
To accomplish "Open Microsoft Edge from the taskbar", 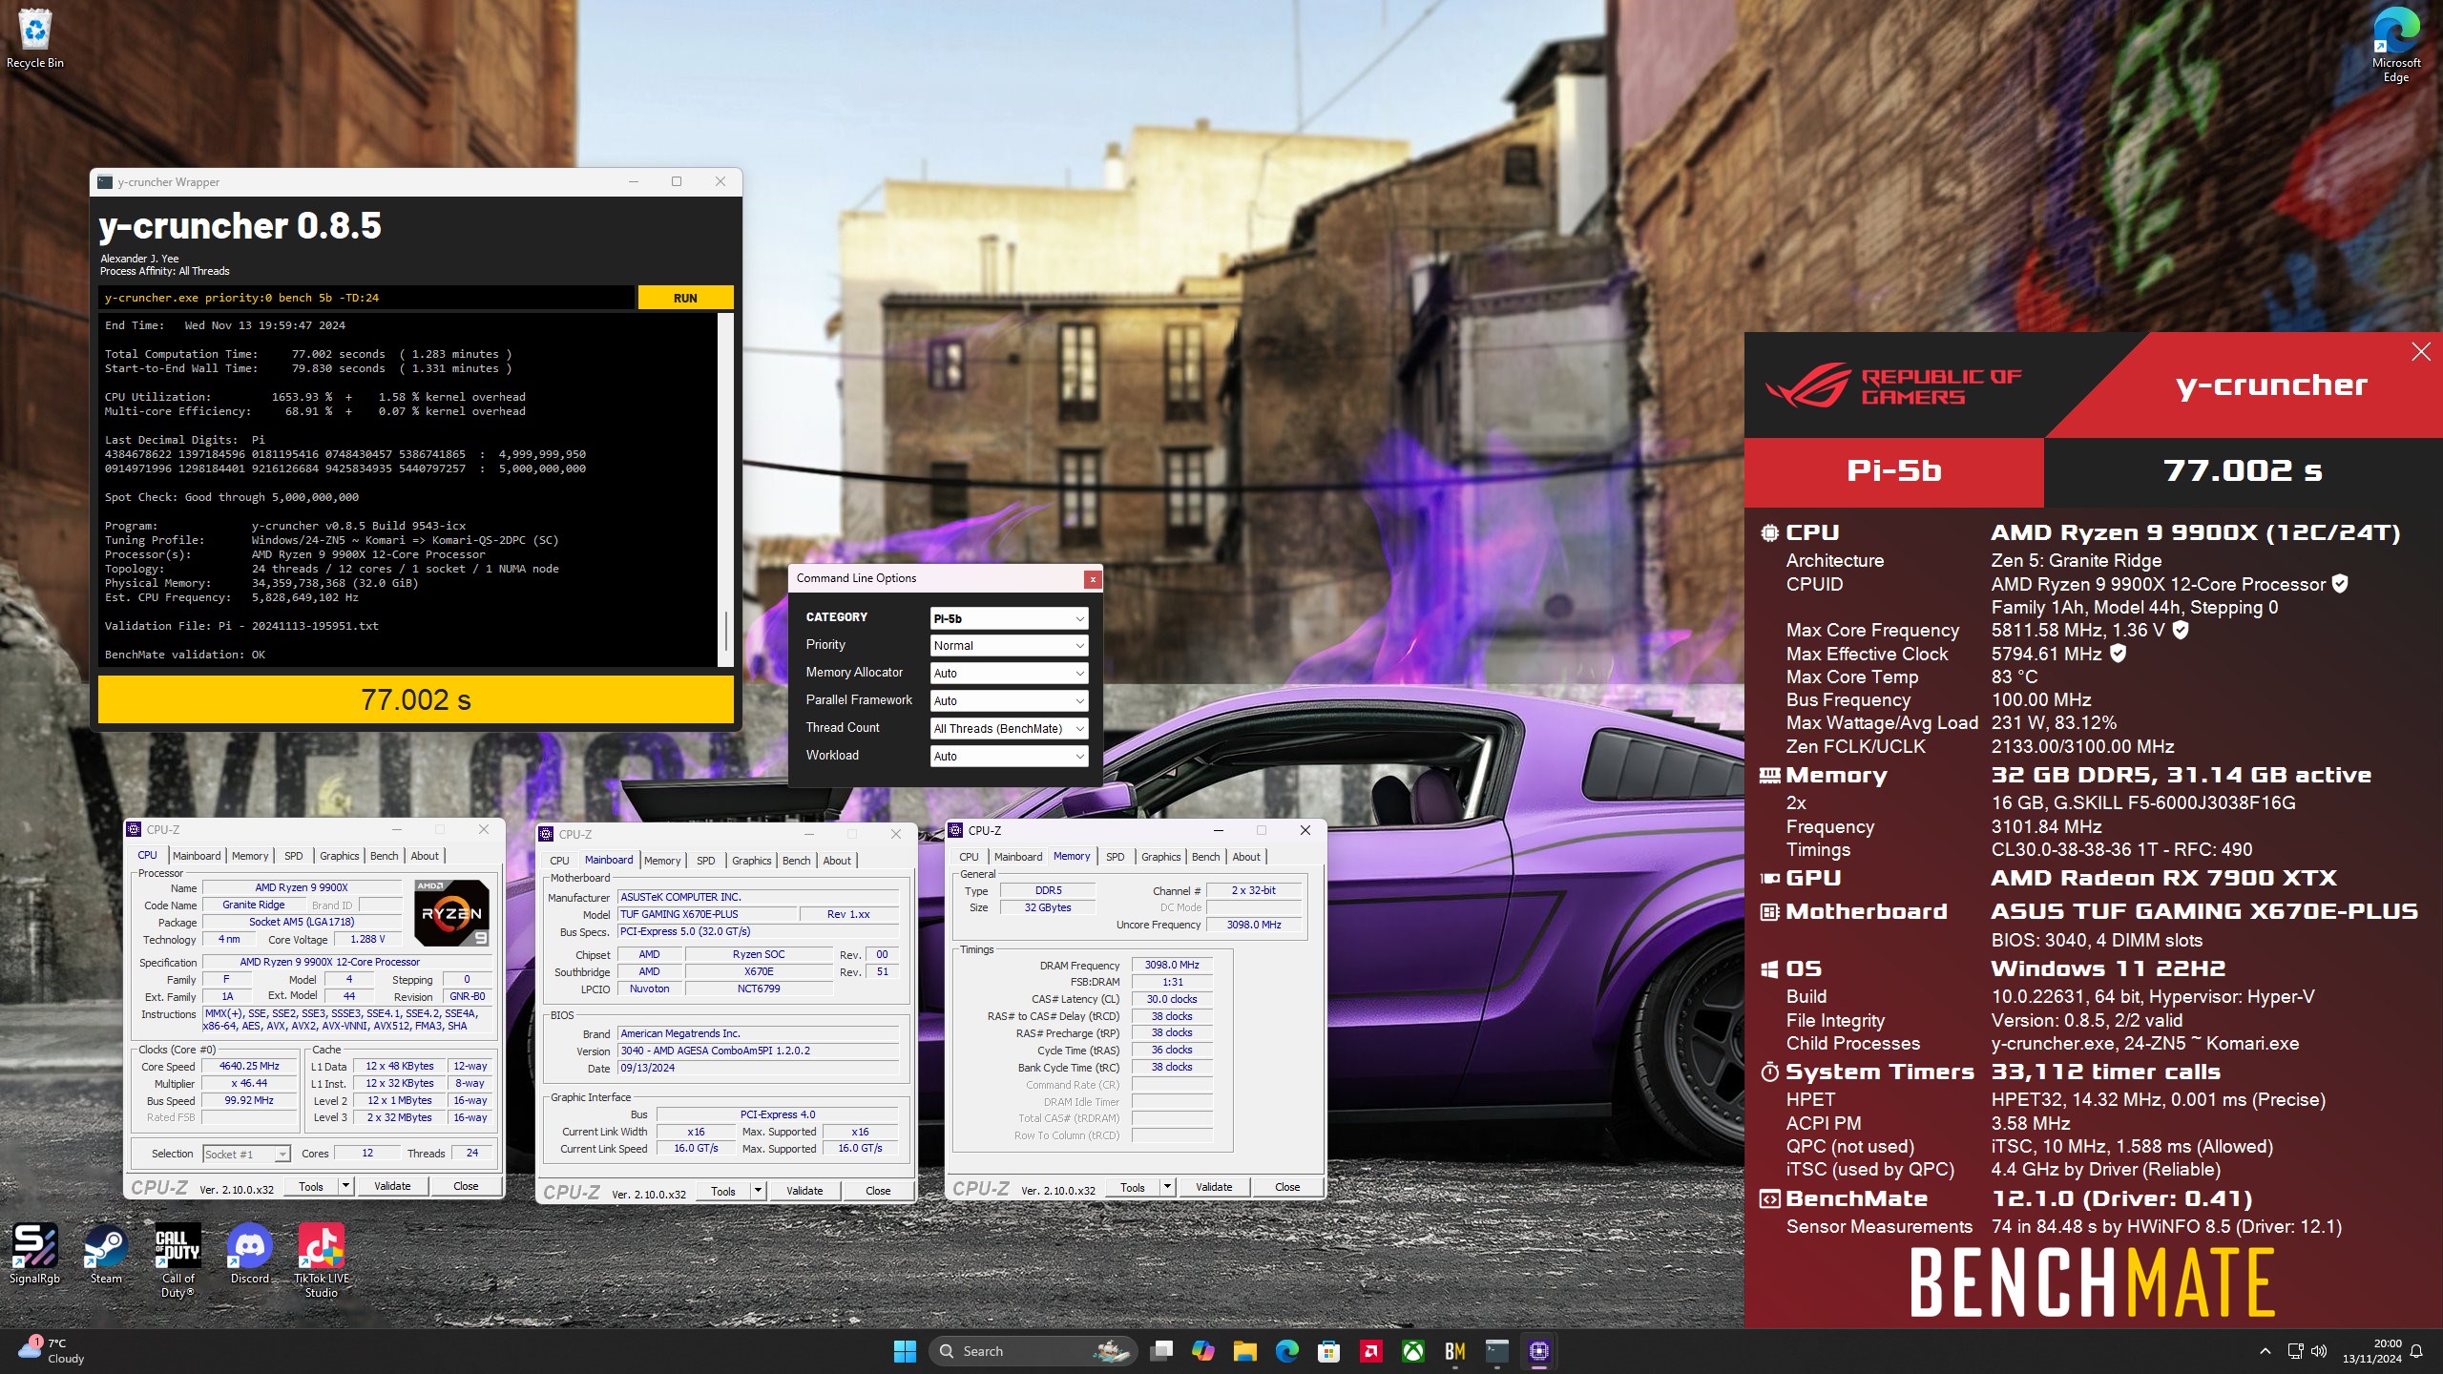I will (x=1286, y=1351).
